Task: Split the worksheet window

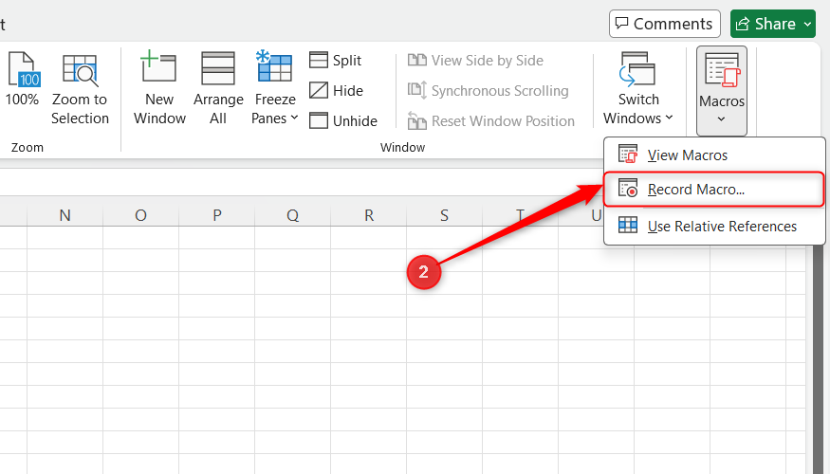Action: [336, 61]
